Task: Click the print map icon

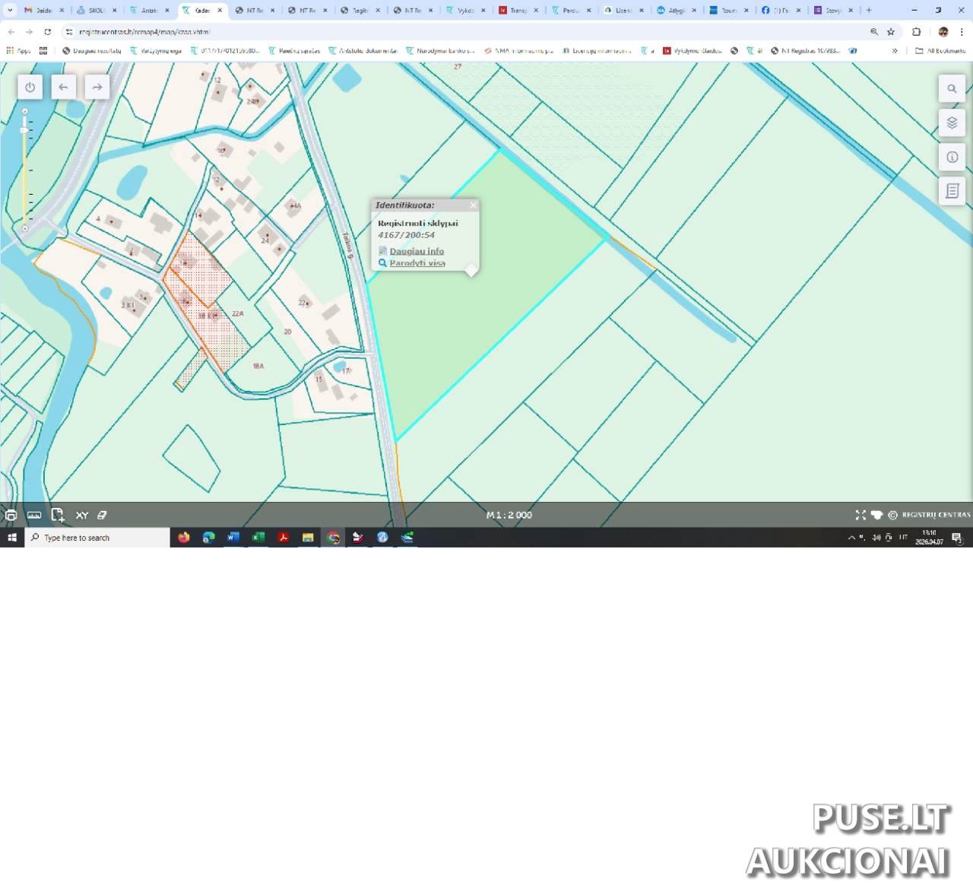Action: point(11,516)
